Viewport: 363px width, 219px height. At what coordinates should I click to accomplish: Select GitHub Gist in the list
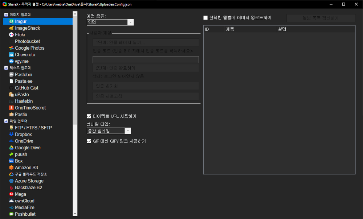click(26, 88)
